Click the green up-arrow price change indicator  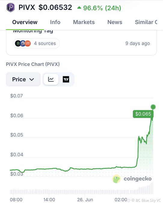79,8
